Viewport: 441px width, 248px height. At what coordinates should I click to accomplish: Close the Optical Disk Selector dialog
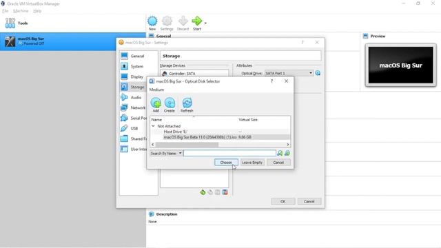287,81
